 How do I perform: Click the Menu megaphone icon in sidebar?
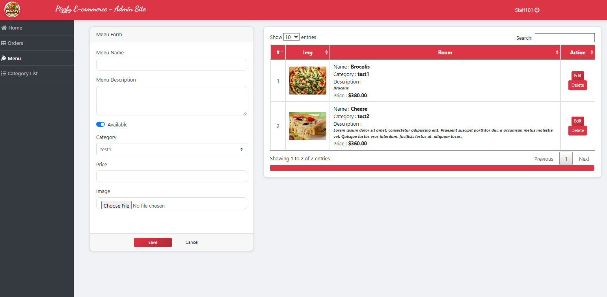4,58
